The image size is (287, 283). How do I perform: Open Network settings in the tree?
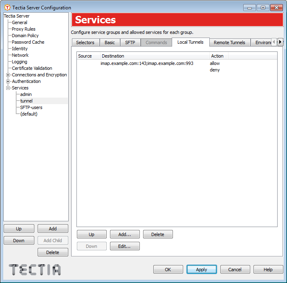(x=20, y=55)
